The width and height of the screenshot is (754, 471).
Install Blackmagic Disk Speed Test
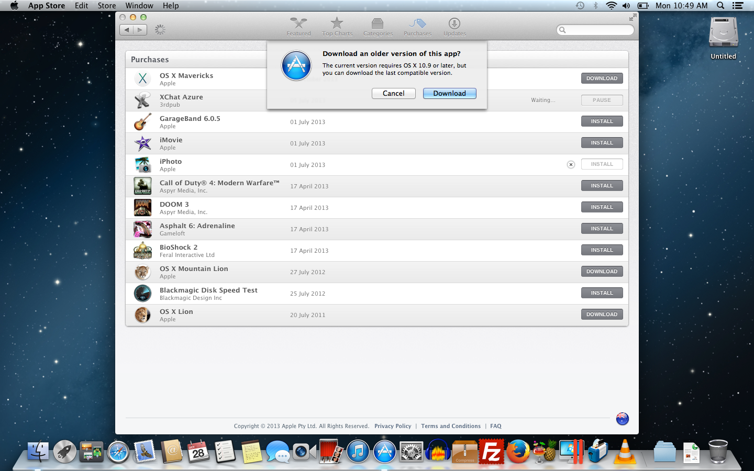tap(602, 293)
